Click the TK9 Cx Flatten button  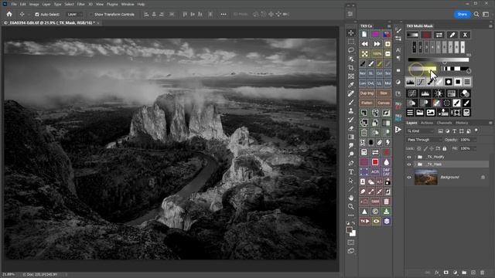(367, 103)
